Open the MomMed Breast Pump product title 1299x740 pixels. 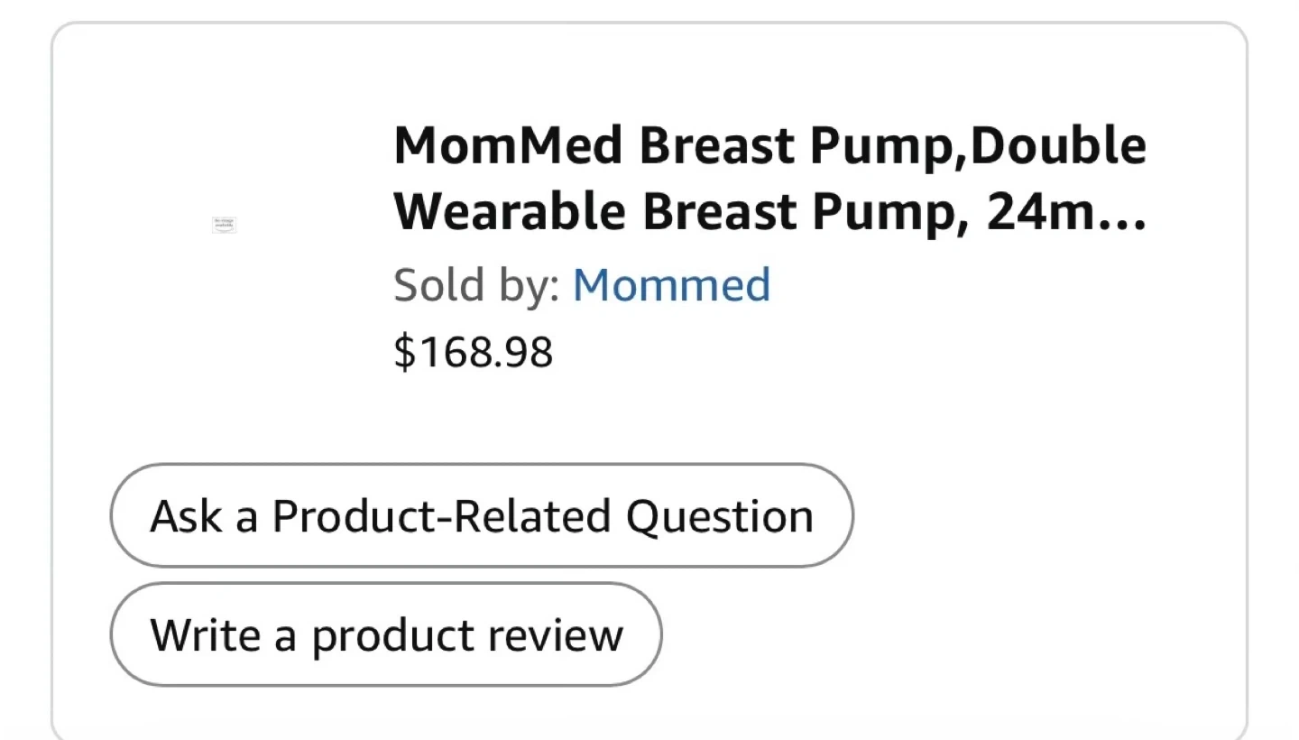tap(769, 178)
